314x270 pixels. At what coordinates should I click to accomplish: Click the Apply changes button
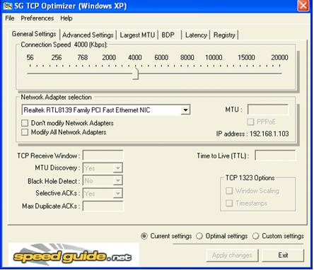coord(232,255)
